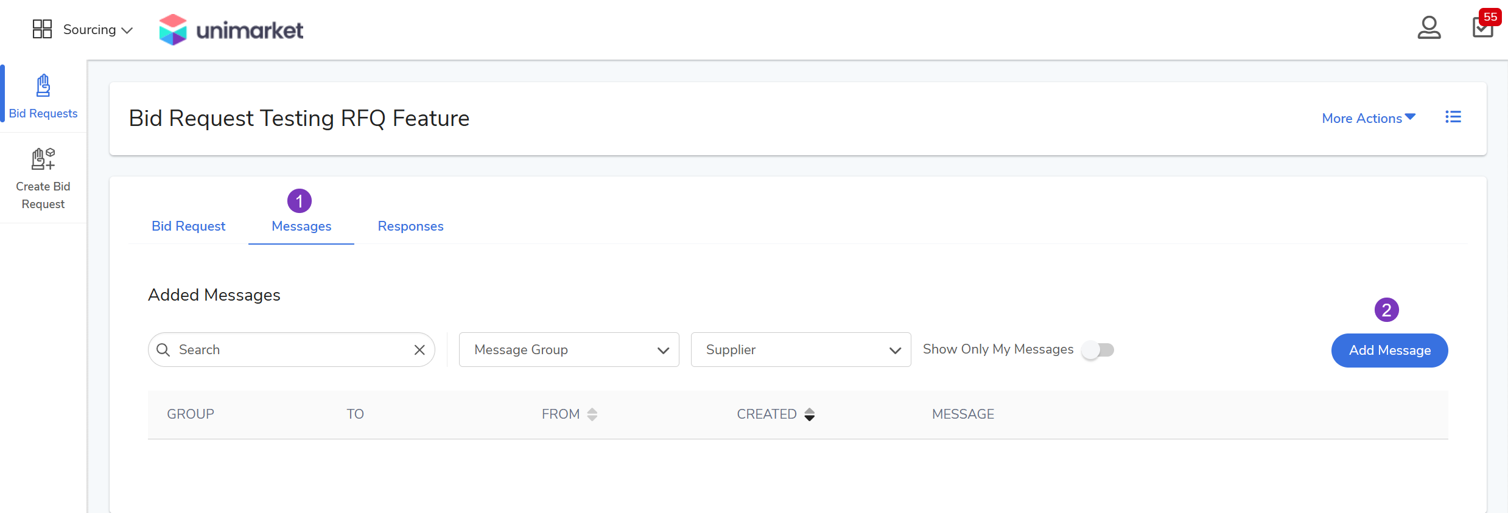1508x513 pixels.
Task: Open the Sourcing module dropdown
Action: 97,30
